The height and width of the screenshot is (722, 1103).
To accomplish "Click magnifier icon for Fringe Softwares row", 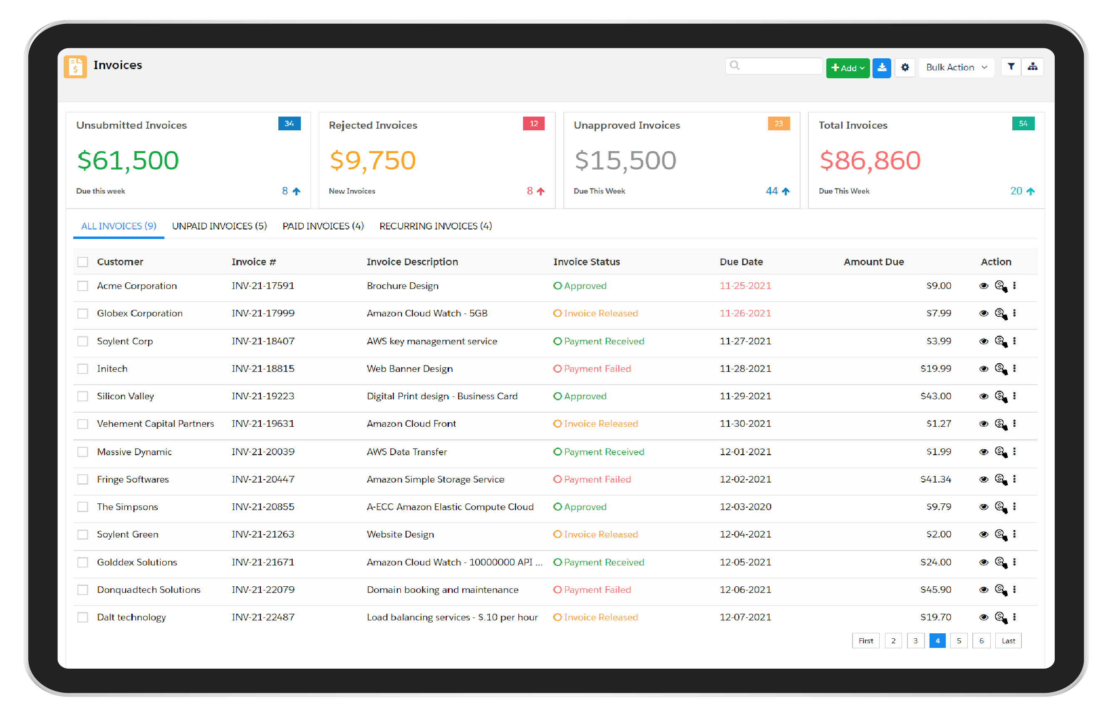I will [1001, 480].
